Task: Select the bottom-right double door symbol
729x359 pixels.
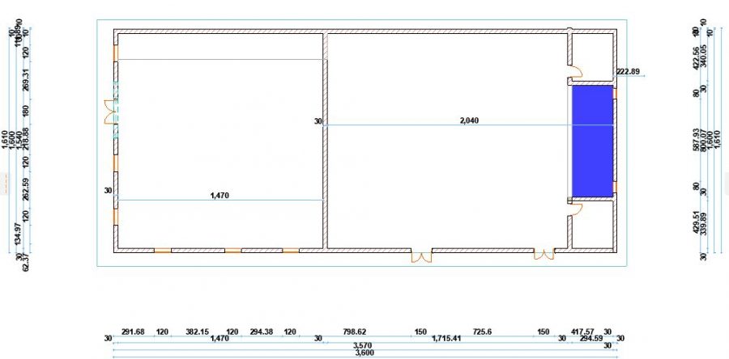Action: click(544, 256)
